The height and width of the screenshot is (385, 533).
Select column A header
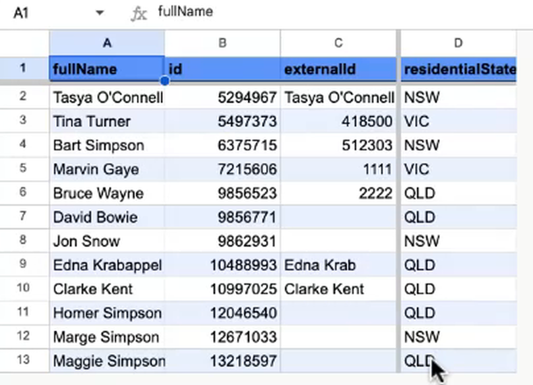(x=107, y=43)
